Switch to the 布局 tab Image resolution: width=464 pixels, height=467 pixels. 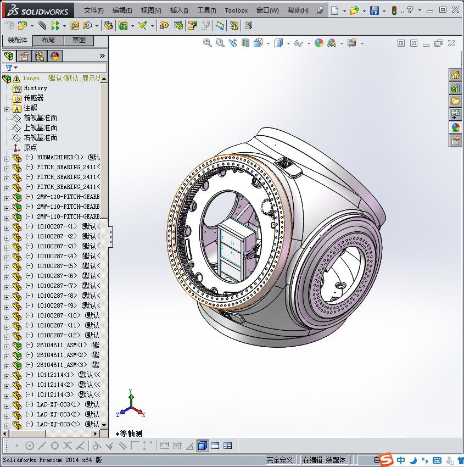pos(48,40)
